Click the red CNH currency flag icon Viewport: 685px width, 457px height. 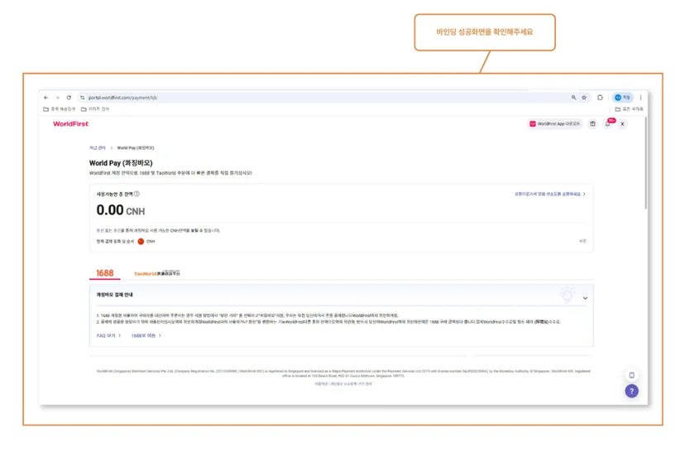coord(141,242)
